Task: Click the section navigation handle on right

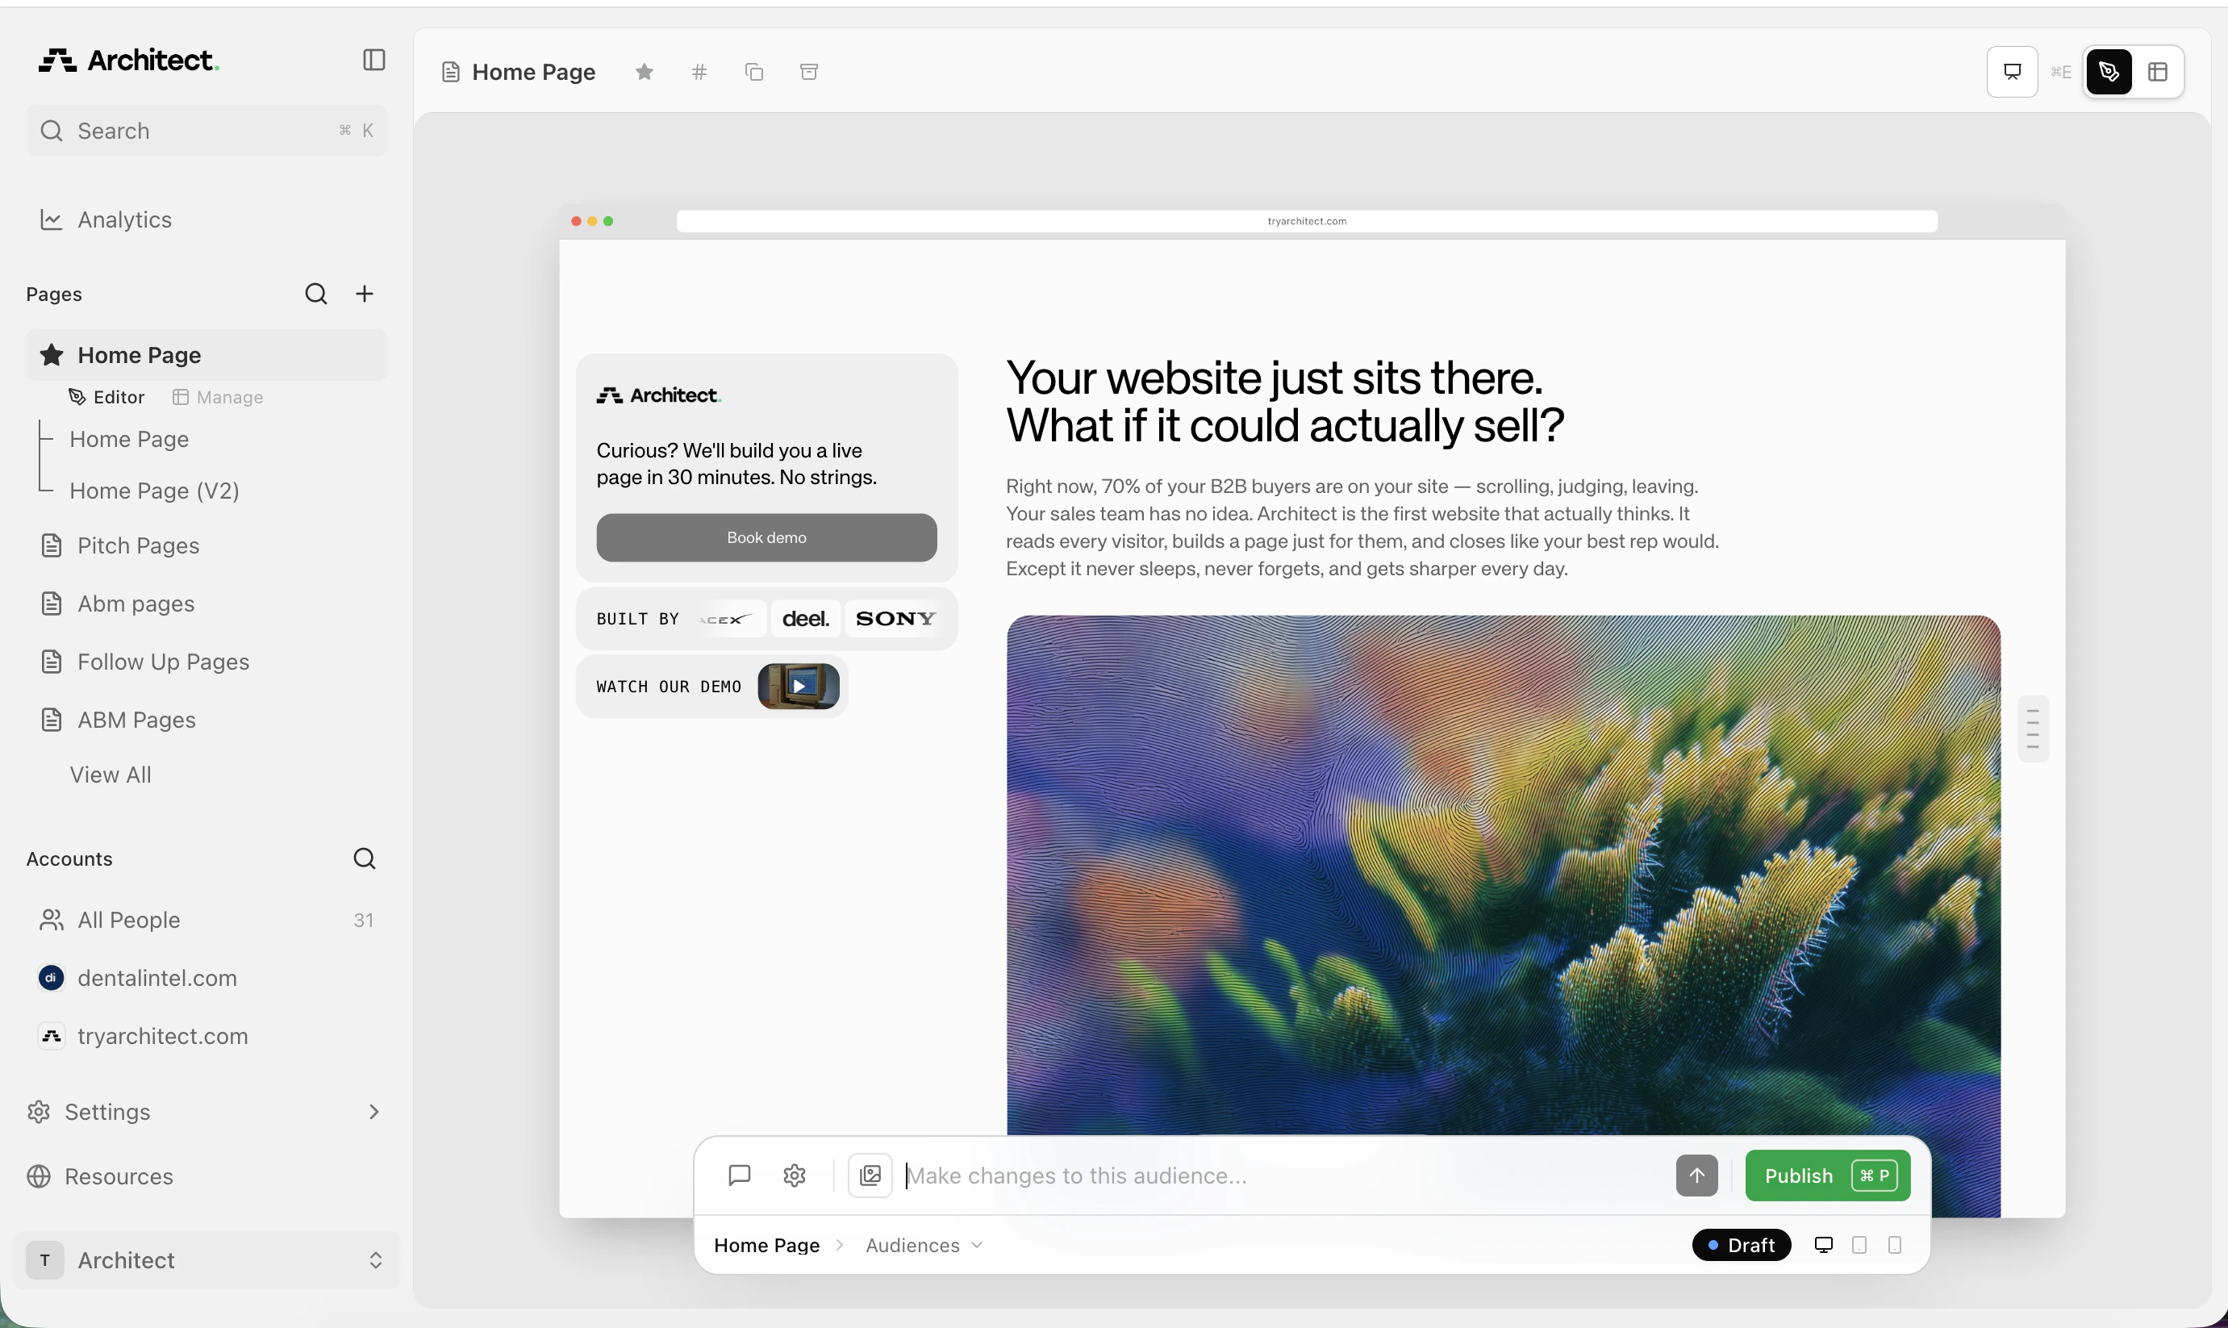Action: click(2033, 729)
